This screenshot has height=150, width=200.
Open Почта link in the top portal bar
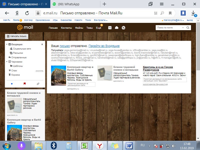coord(16,20)
